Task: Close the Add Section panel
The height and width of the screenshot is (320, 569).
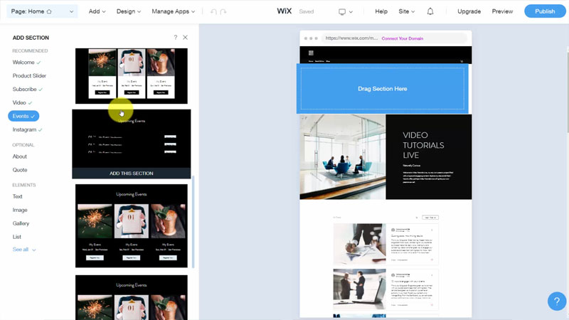Action: (186, 38)
